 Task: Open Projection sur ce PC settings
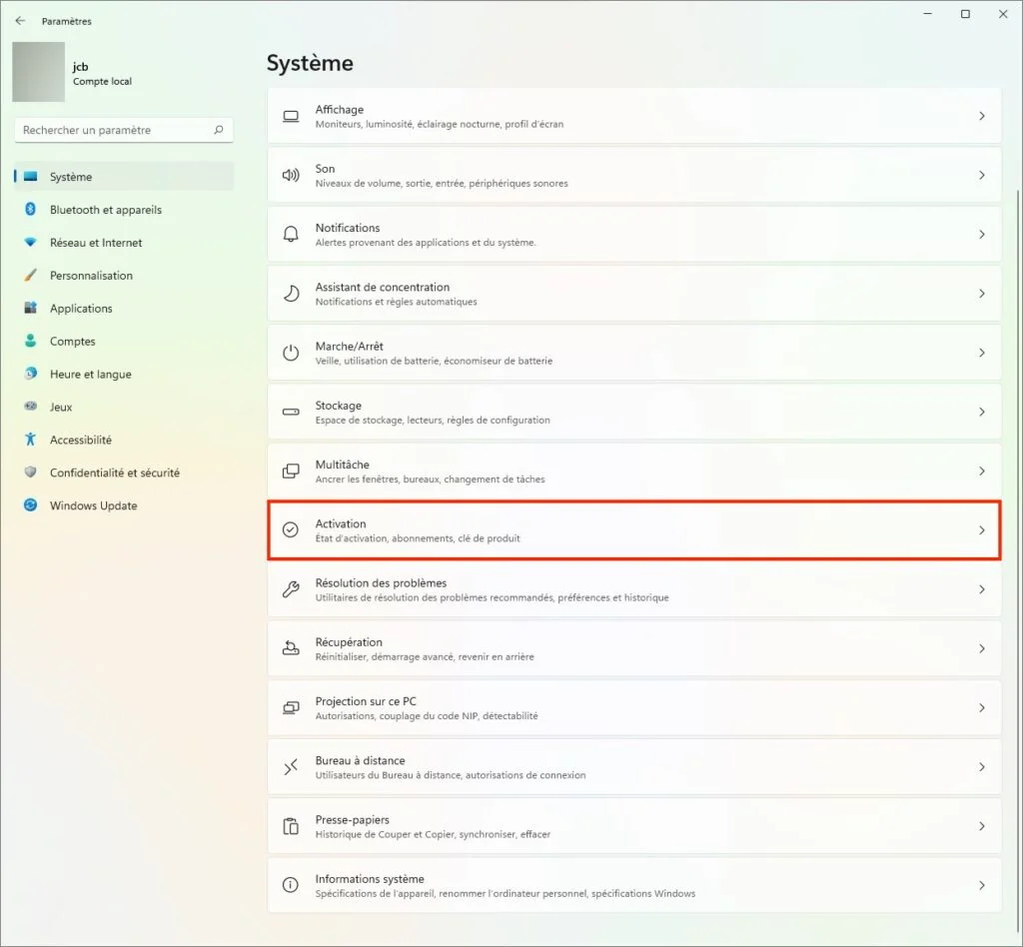634,707
